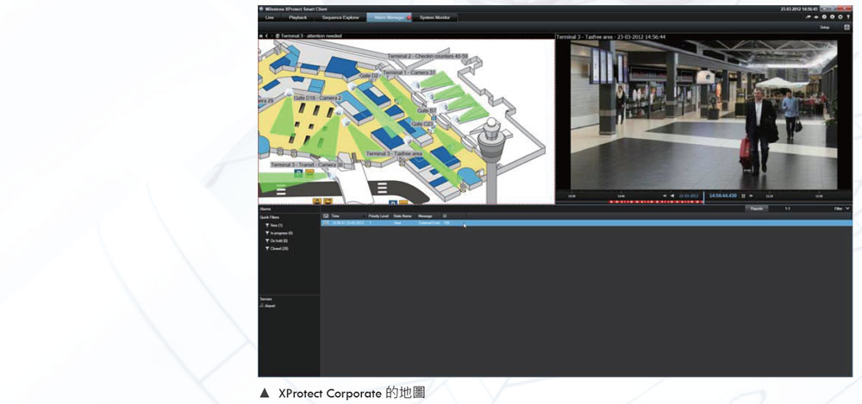Click the key-shaped icon in top-right toolbar
Viewport: 862px width, 404px height.
848,16
